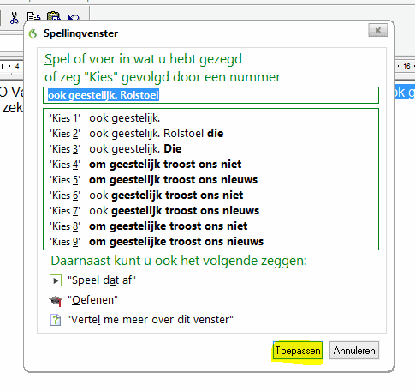The image size is (415, 391).
Task: Click the Cut scissors icon in toolbar
Action: tap(14, 18)
